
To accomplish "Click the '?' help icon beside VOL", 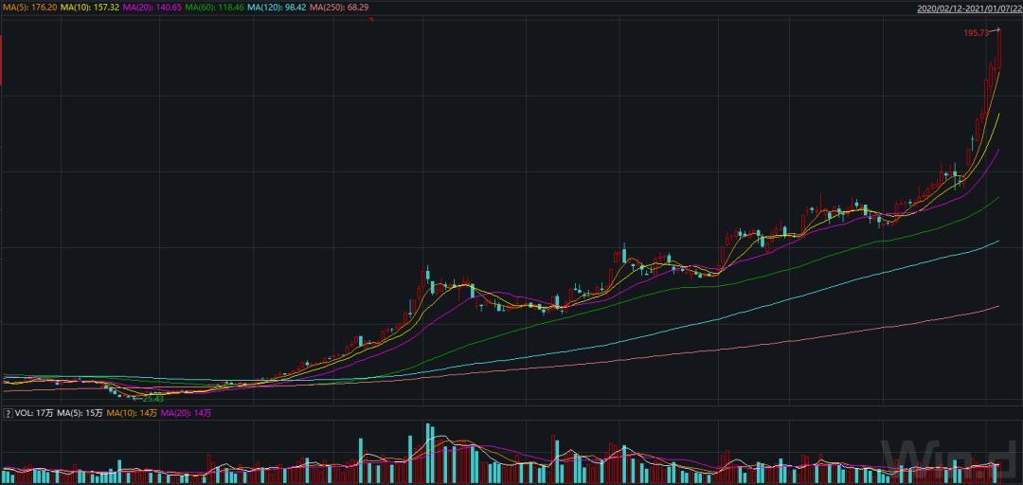I will click(x=8, y=414).
